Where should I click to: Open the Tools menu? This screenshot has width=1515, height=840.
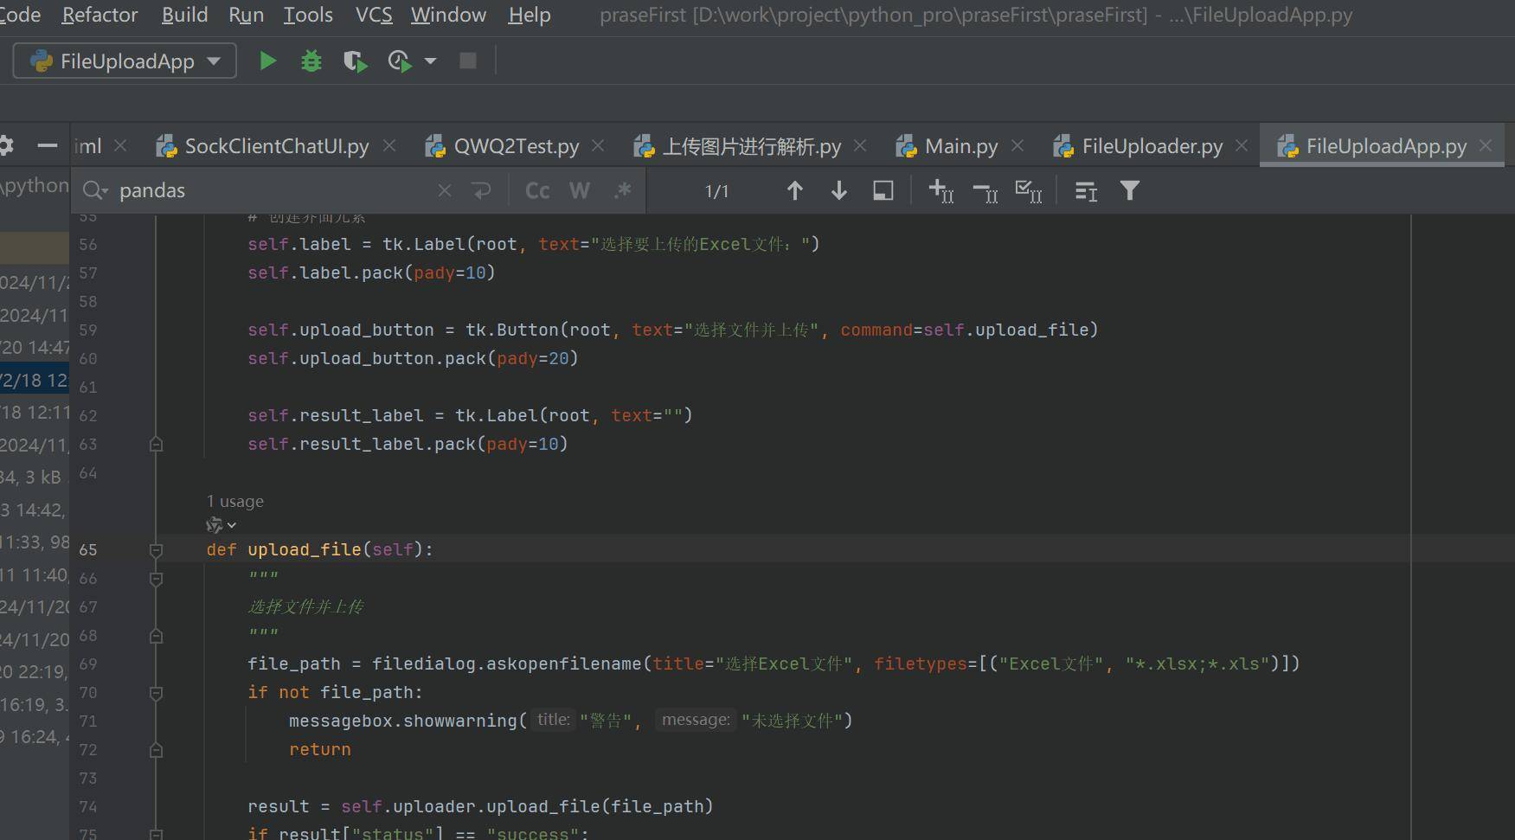pos(308,15)
